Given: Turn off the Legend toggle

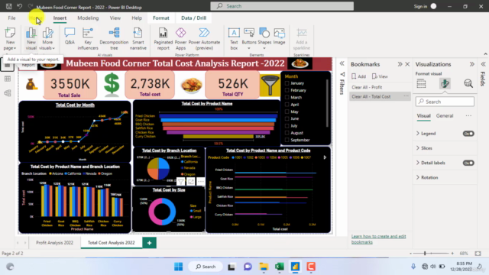Looking at the screenshot, I should click(468, 134).
